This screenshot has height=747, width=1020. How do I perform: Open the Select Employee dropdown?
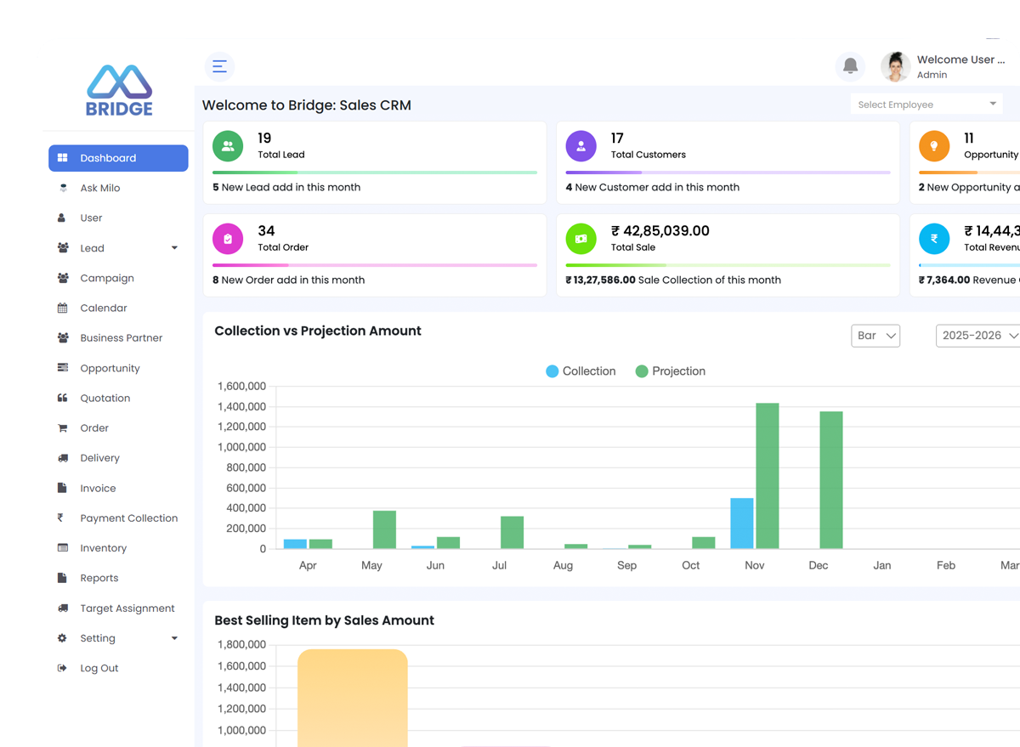pos(926,105)
